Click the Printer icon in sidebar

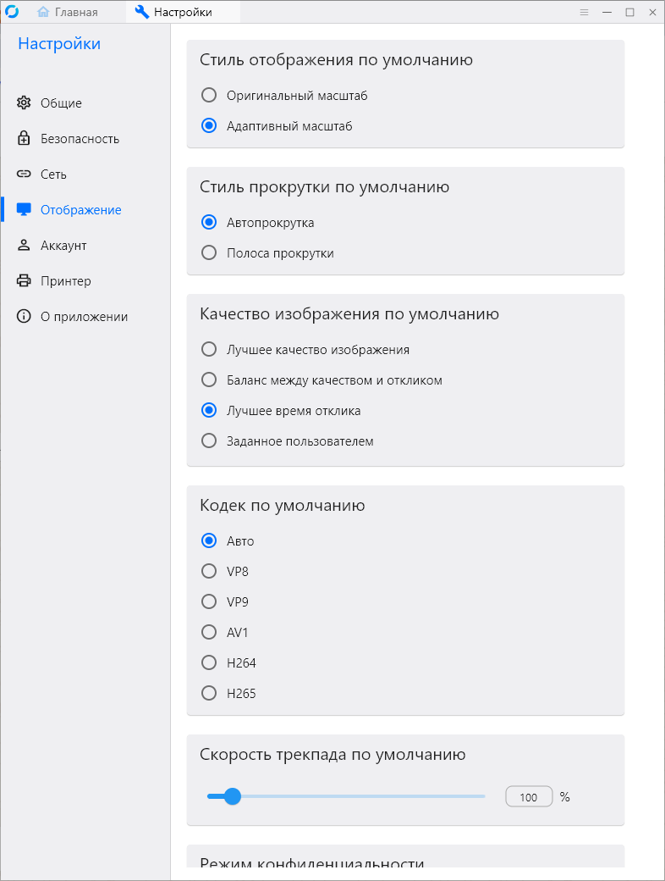coord(24,281)
